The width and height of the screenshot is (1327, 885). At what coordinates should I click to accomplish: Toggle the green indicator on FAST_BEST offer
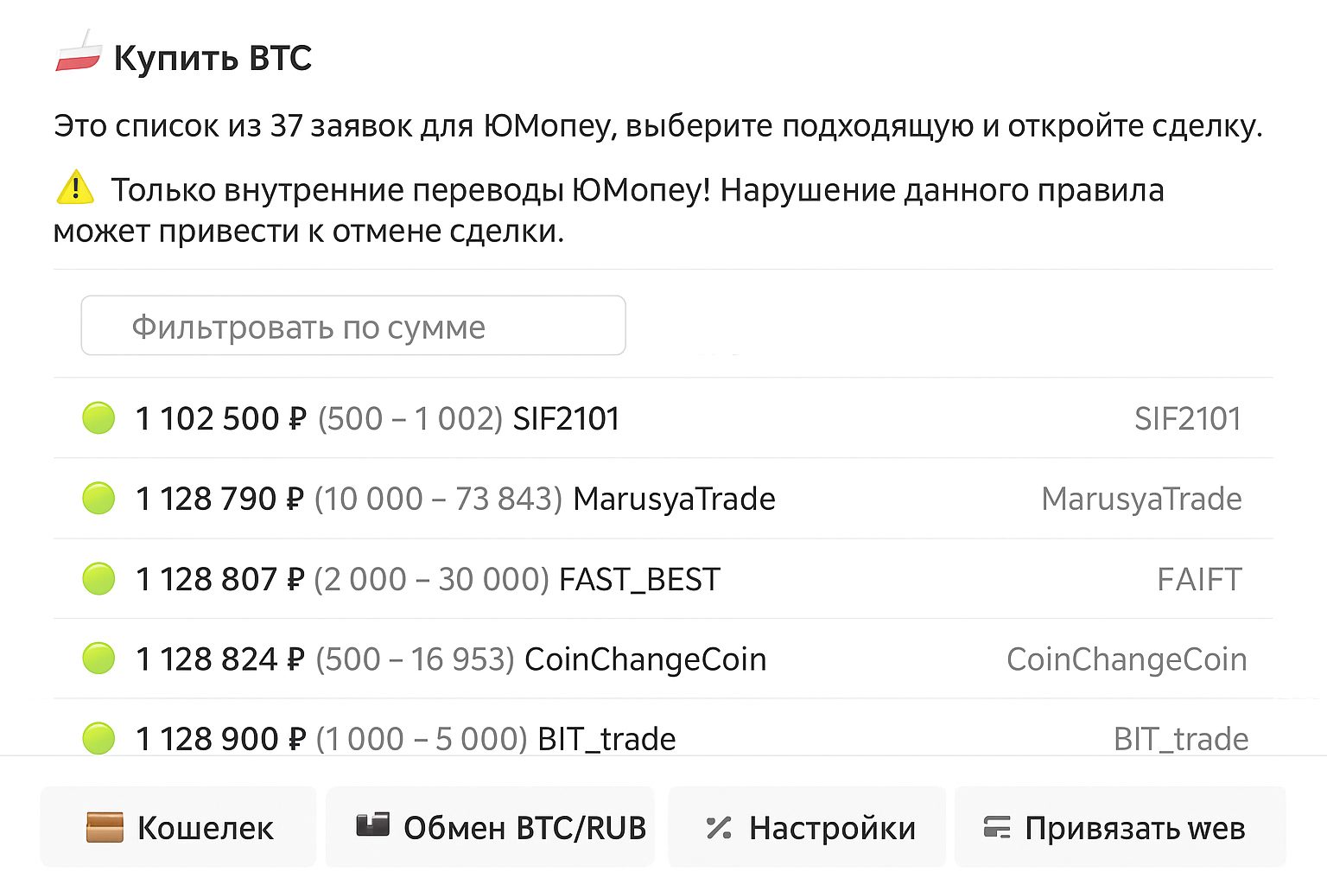point(98,579)
